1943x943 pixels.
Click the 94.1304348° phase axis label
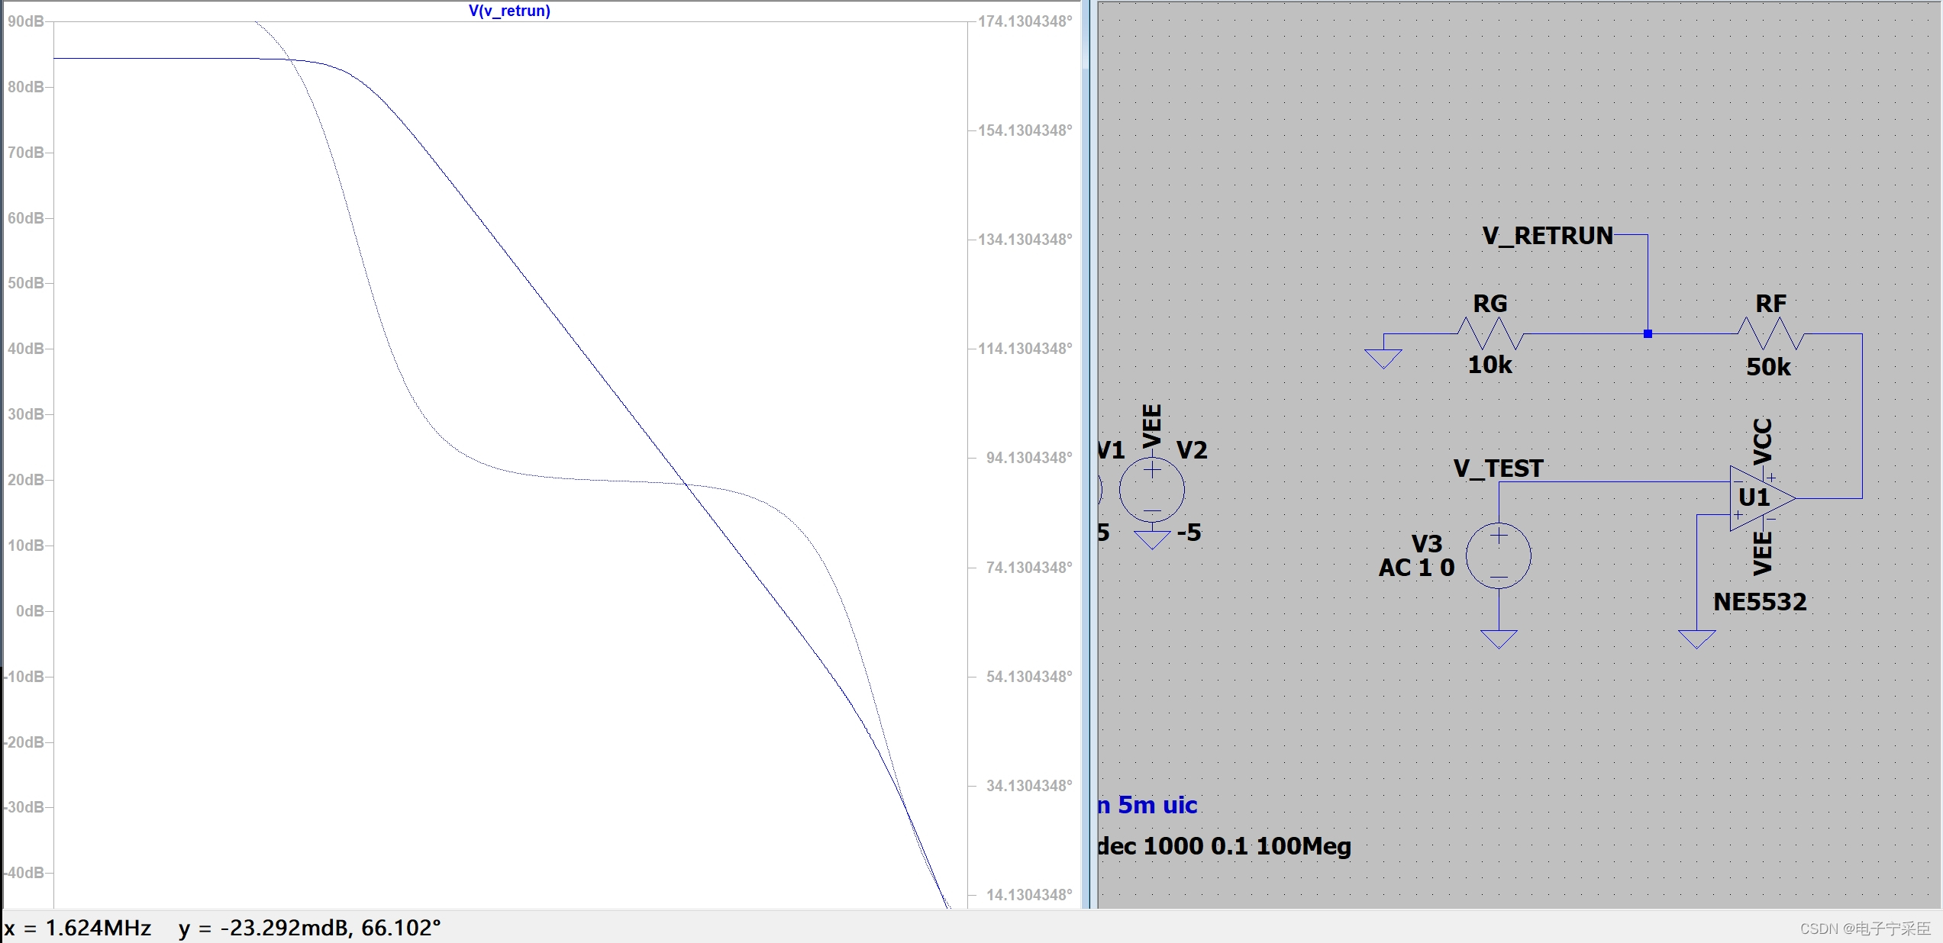pyautogui.click(x=1028, y=458)
